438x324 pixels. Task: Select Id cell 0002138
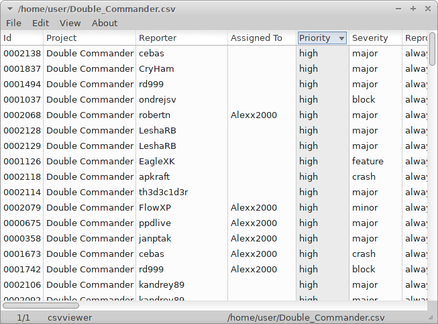point(22,54)
